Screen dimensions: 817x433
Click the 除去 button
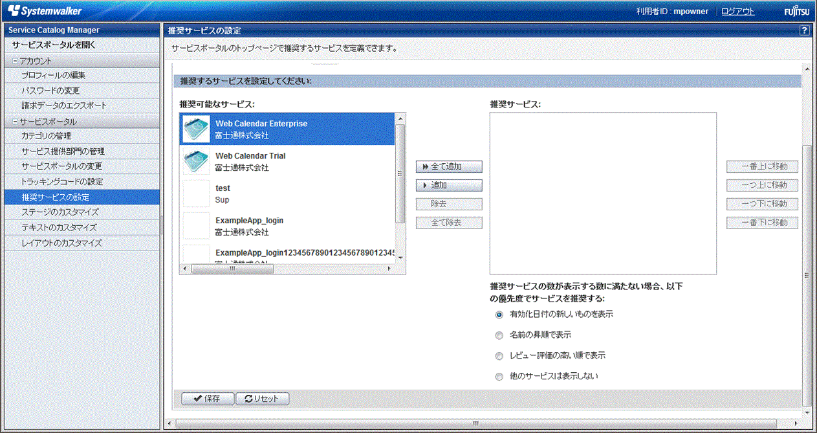pos(449,205)
